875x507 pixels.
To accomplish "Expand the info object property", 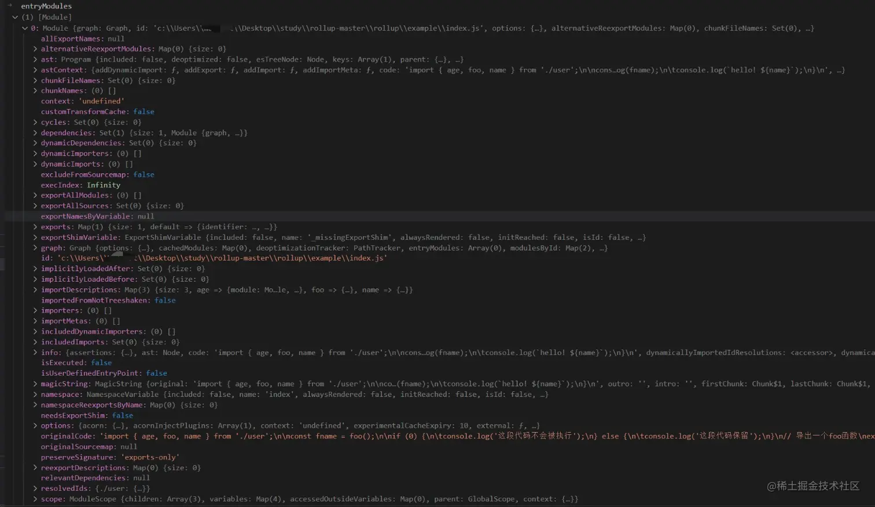I will pos(35,352).
